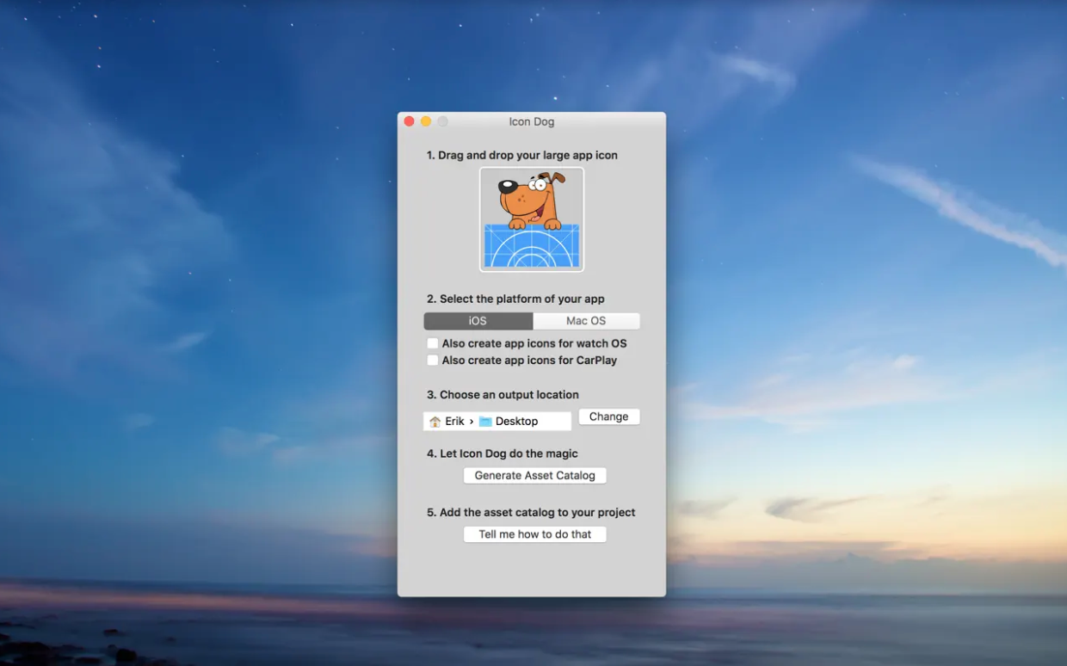Open 'Tell me how to do that' help

tap(534, 534)
